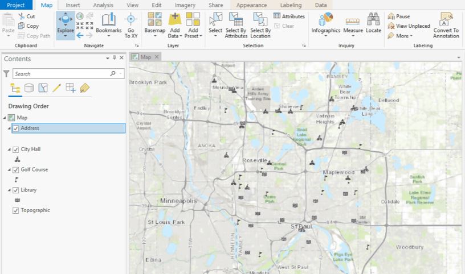
Task: Switch to List By Selection
Action: tap(43, 88)
